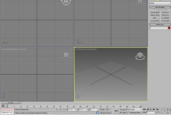Open the [Perspectiva] view label menu
The width and height of the screenshot is (171, 115).
point(83,49)
